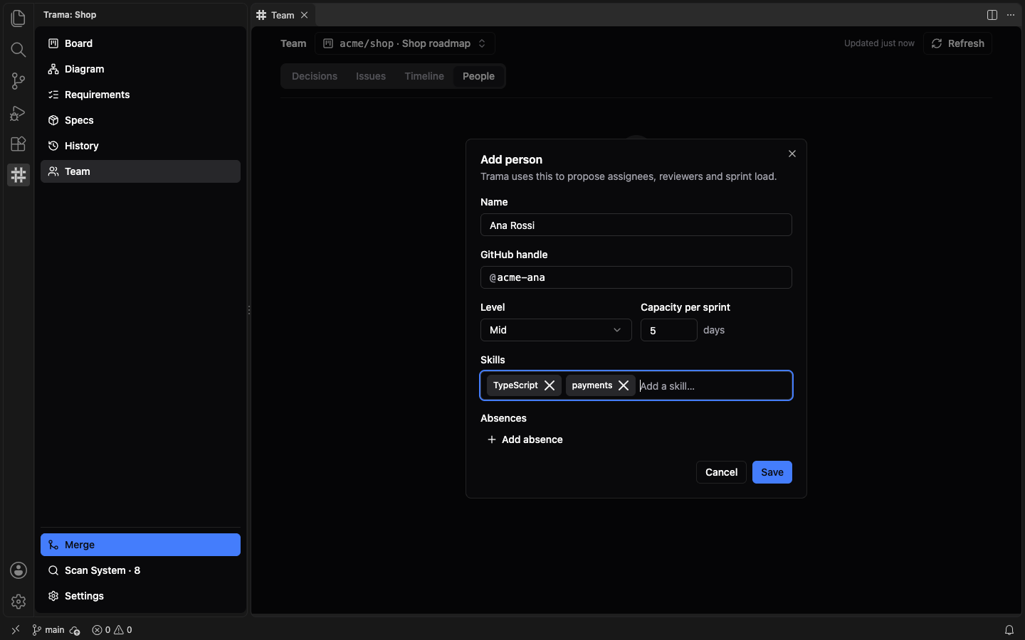Image resolution: width=1025 pixels, height=640 pixels.
Task: Click cloud sync icon beside main branch
Action: pos(75,631)
